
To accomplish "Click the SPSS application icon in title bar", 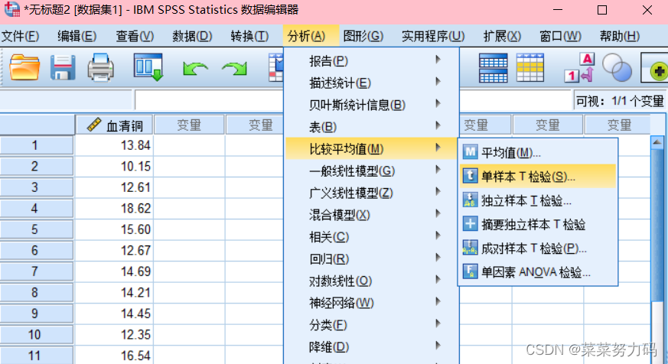I will point(11,9).
